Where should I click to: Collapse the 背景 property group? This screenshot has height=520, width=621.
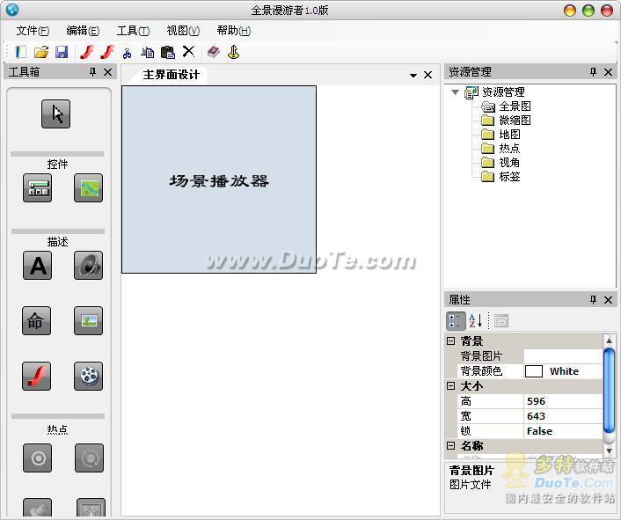[450, 341]
